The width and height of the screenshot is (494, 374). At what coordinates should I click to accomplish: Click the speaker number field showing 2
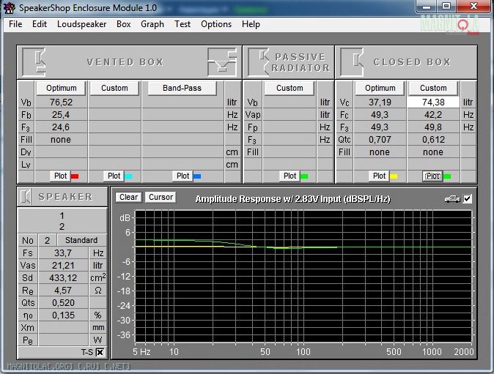tap(47, 240)
